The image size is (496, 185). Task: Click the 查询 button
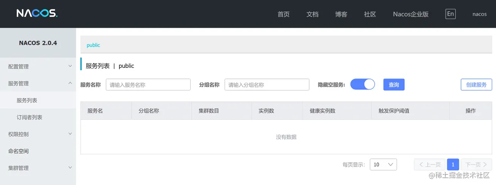coord(394,85)
